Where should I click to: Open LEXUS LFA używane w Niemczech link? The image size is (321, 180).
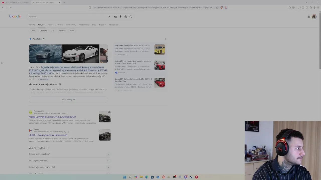click(x=48, y=135)
